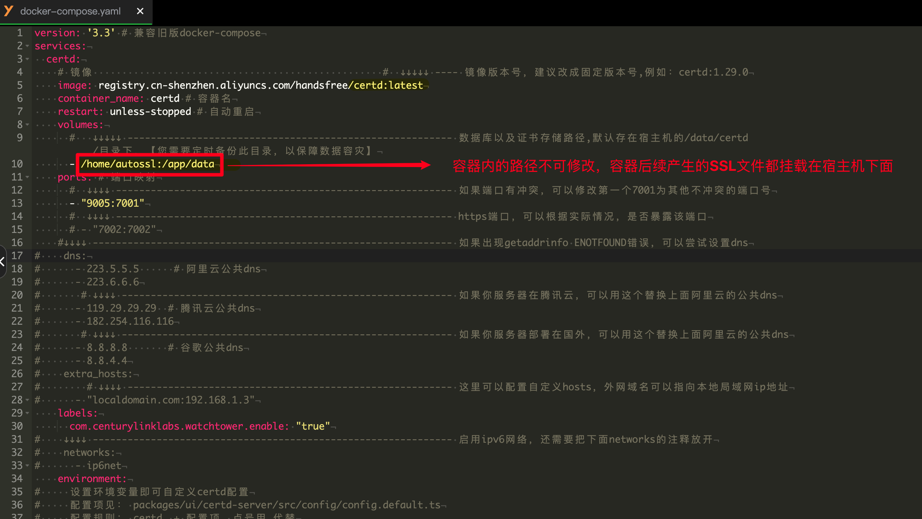Click the version '3.3' string
The width and height of the screenshot is (922, 519).
point(101,33)
